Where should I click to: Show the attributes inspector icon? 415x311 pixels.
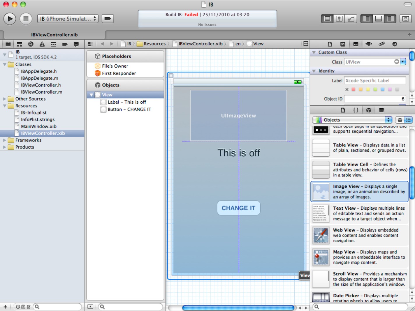pyautogui.click(x=369, y=44)
